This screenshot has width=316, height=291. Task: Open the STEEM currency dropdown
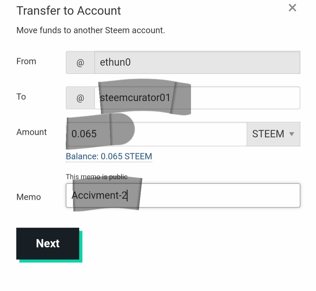273,134
